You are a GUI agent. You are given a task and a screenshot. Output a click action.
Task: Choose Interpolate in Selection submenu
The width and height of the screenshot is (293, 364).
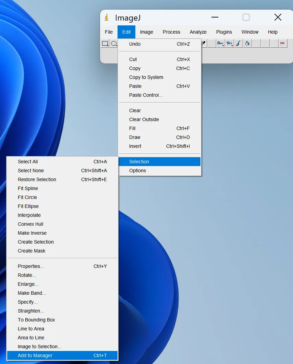point(62,215)
